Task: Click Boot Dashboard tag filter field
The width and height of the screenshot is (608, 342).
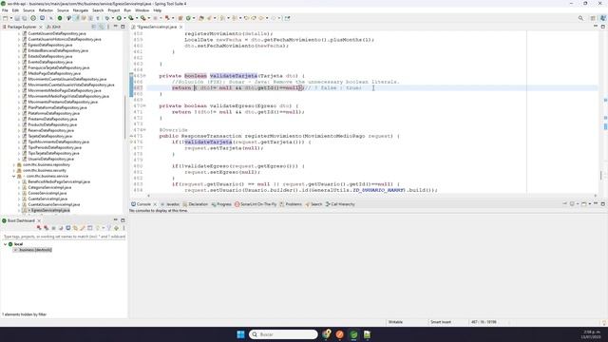Action: (64, 237)
